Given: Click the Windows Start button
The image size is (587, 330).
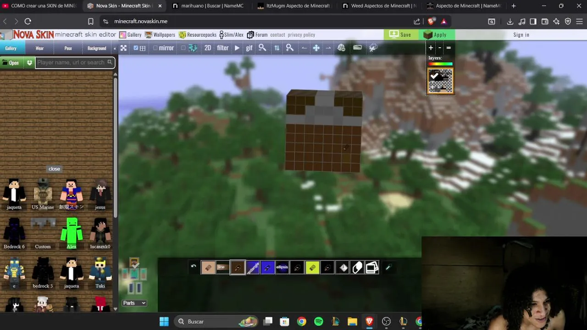Looking at the screenshot, I should coord(164,322).
